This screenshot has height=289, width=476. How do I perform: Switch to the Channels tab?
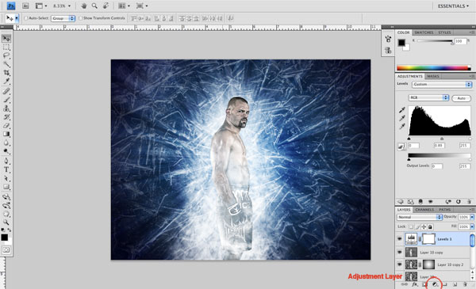[424, 210]
